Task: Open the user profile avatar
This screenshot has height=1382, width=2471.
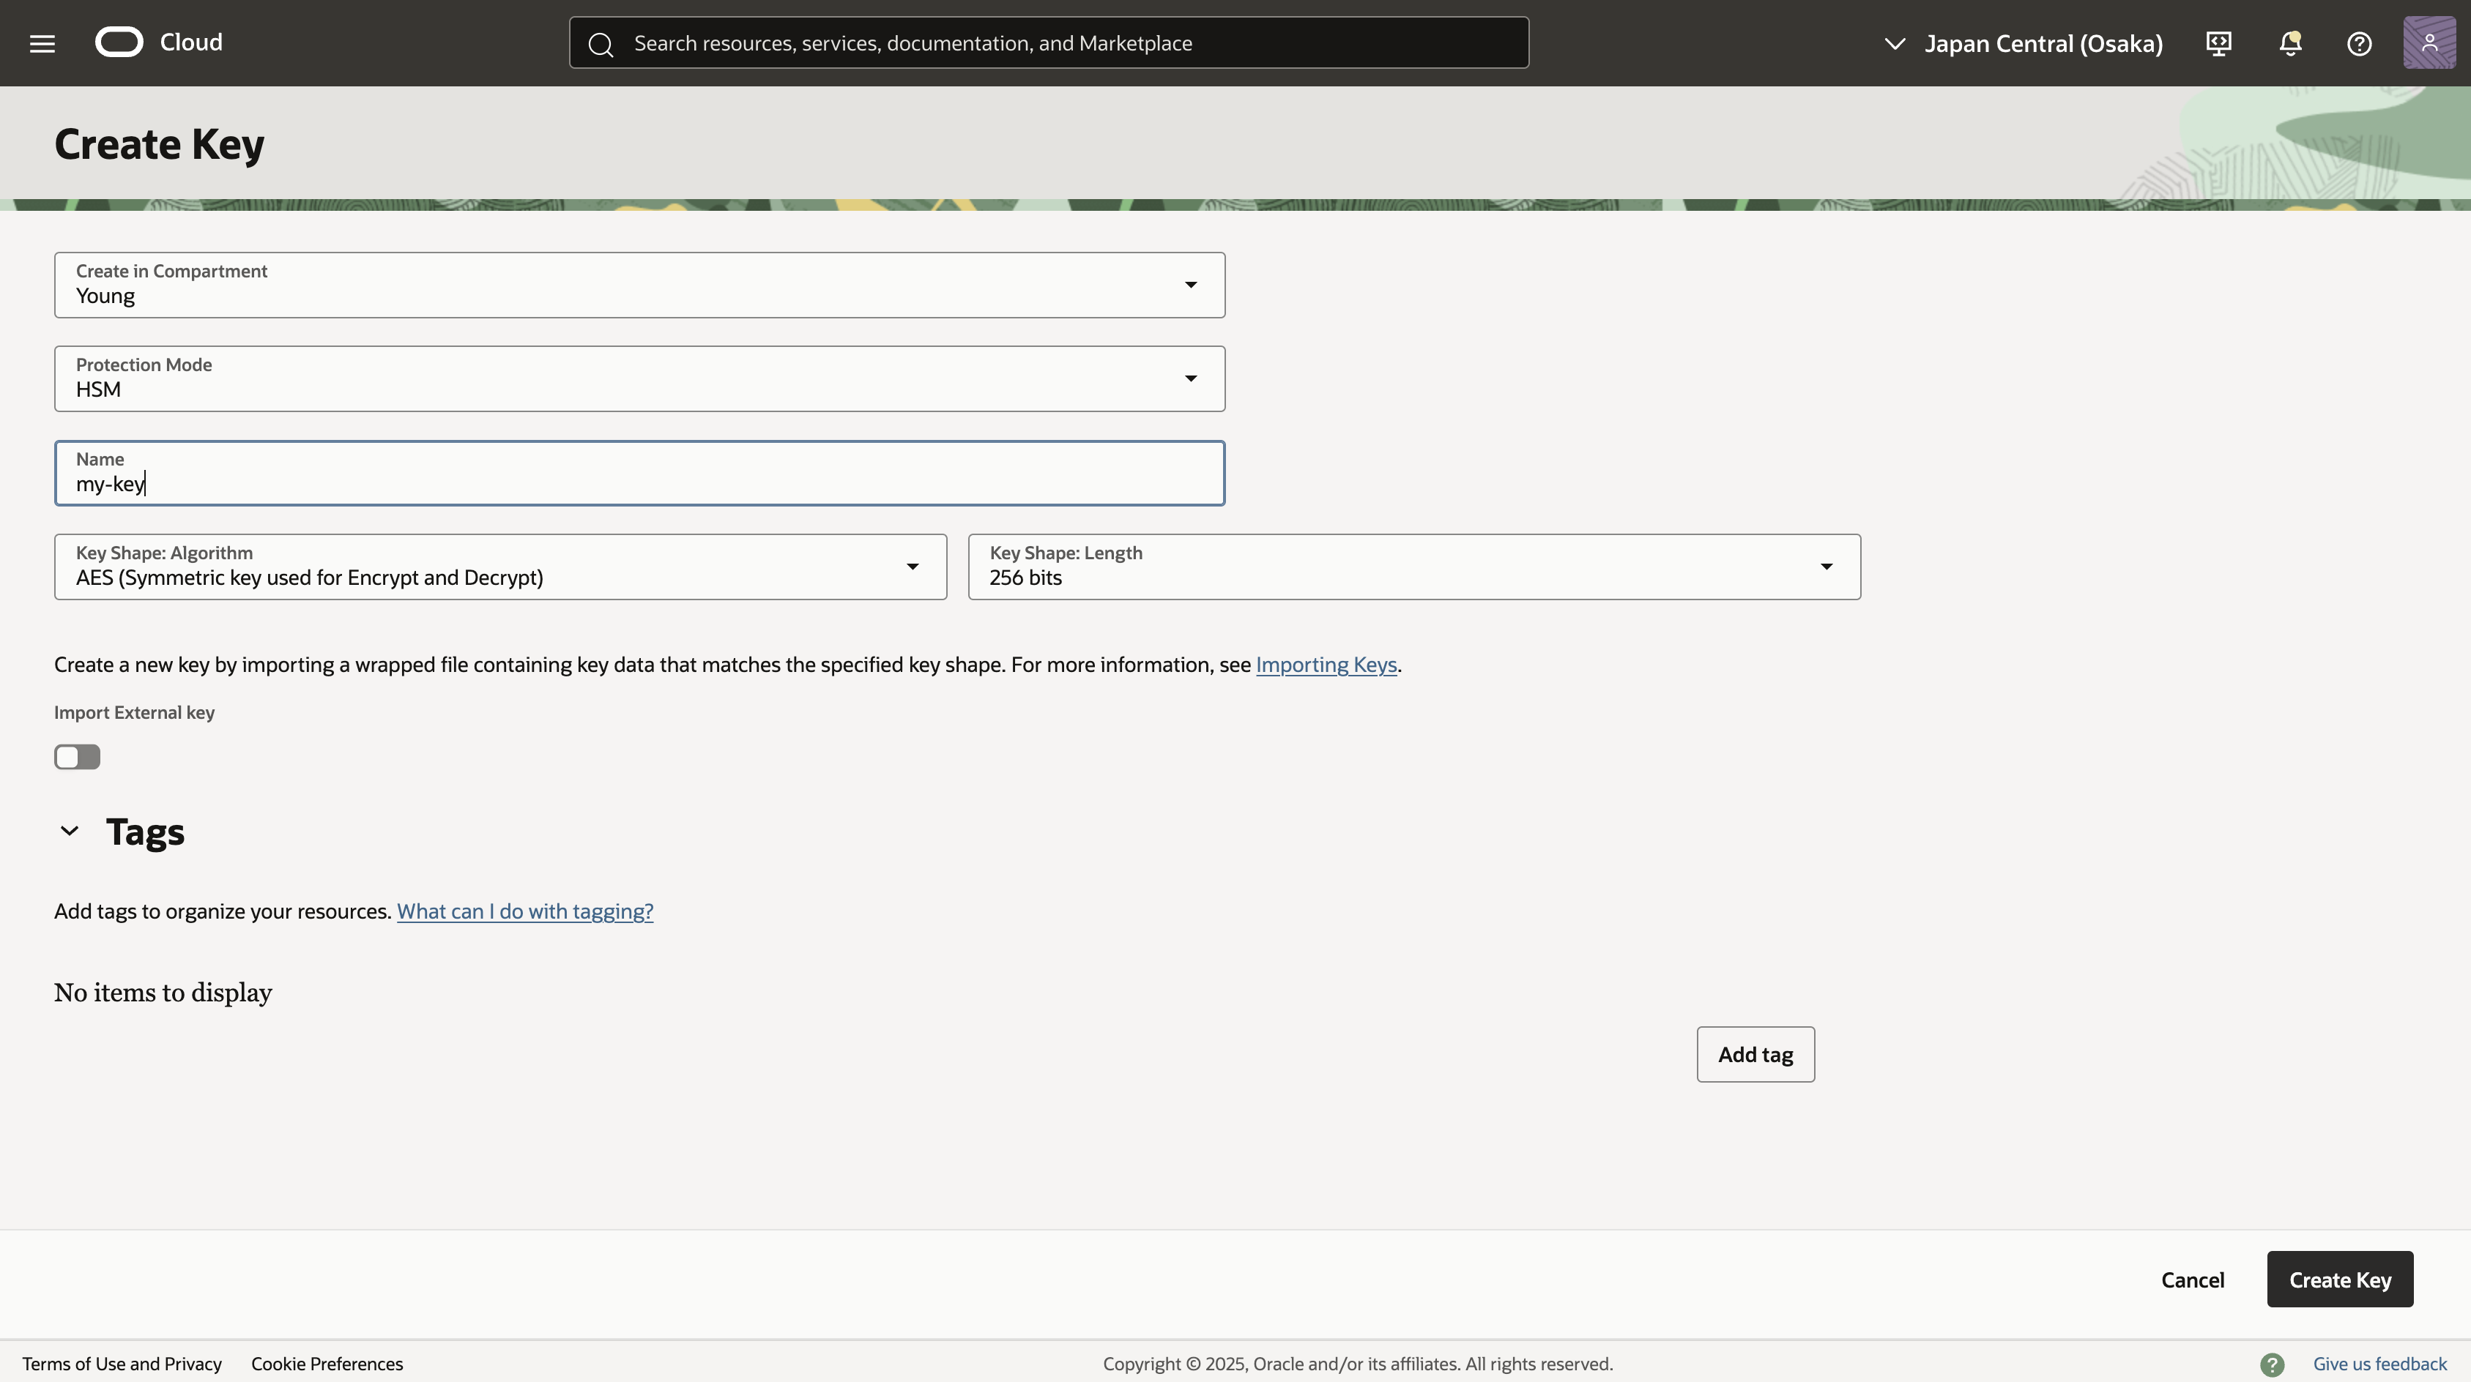Action: [2429, 43]
